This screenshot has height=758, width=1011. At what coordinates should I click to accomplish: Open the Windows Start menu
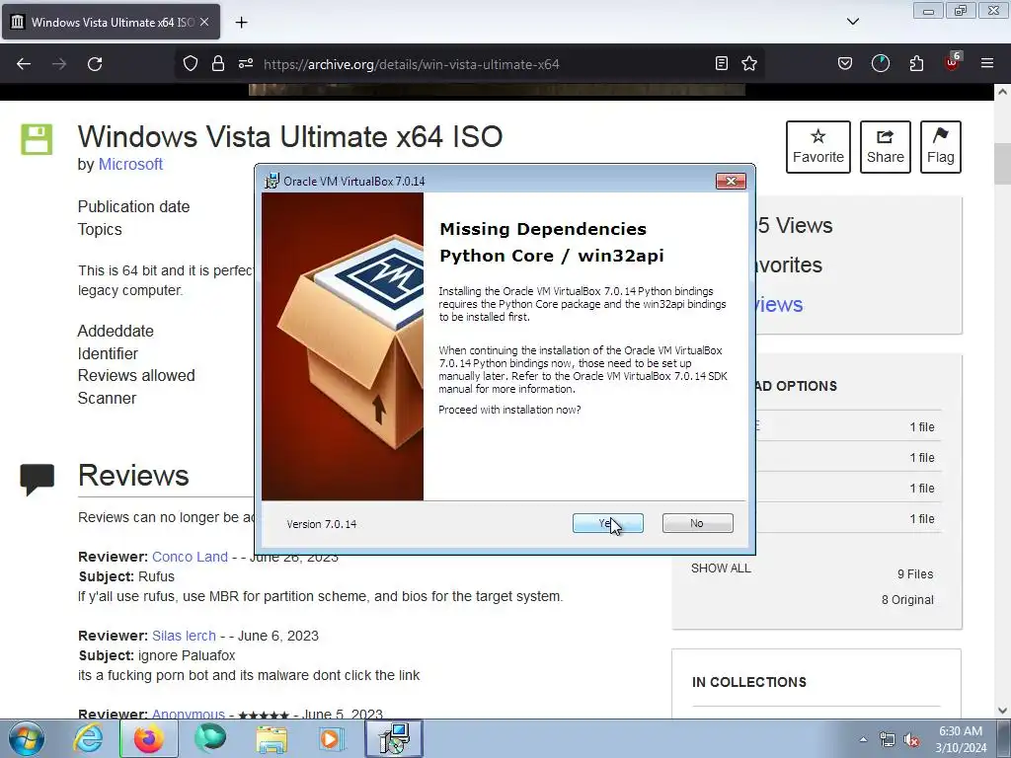(x=27, y=738)
